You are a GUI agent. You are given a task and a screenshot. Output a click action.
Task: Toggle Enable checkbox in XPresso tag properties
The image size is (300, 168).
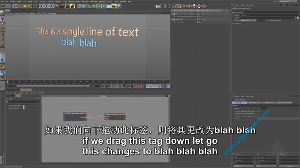pos(241,23)
